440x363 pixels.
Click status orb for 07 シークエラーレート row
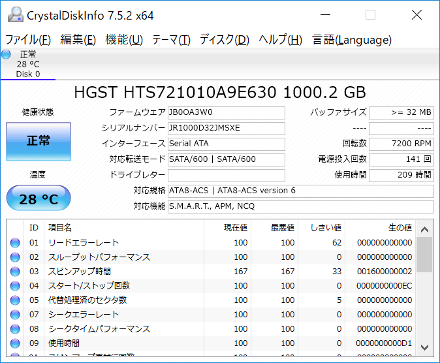click(x=15, y=315)
